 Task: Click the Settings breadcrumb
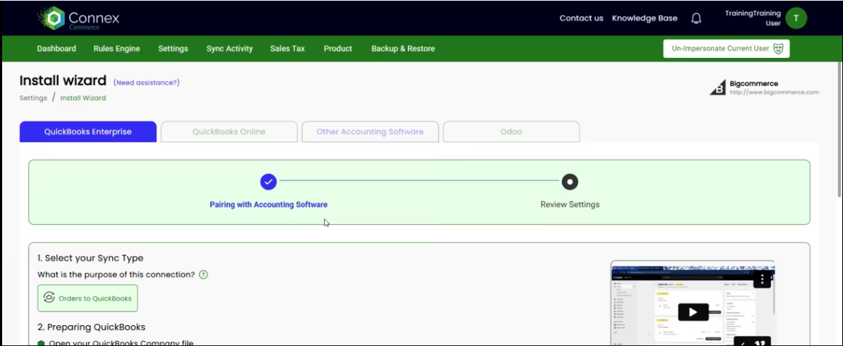pos(33,98)
